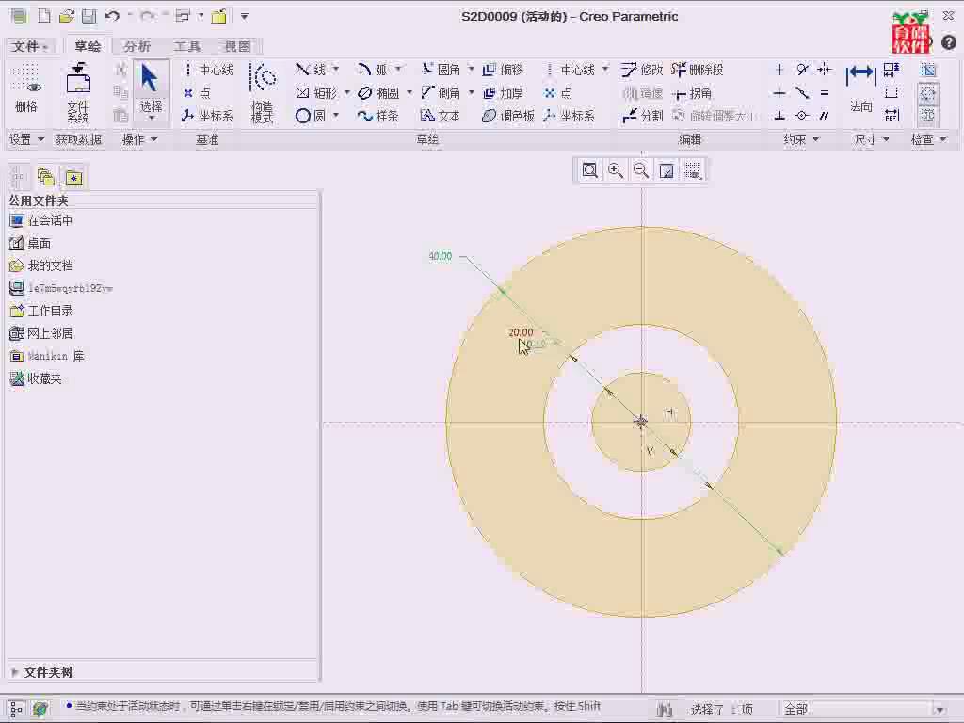Viewport: 964px width, 723px height.
Task: Toggle Construction Mode (构造模式)
Action: tap(263, 92)
